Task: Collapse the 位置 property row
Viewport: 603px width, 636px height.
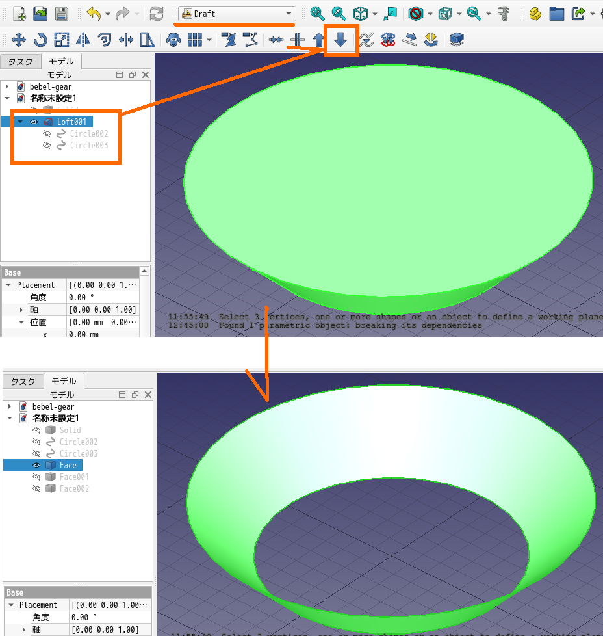Action: (21, 323)
